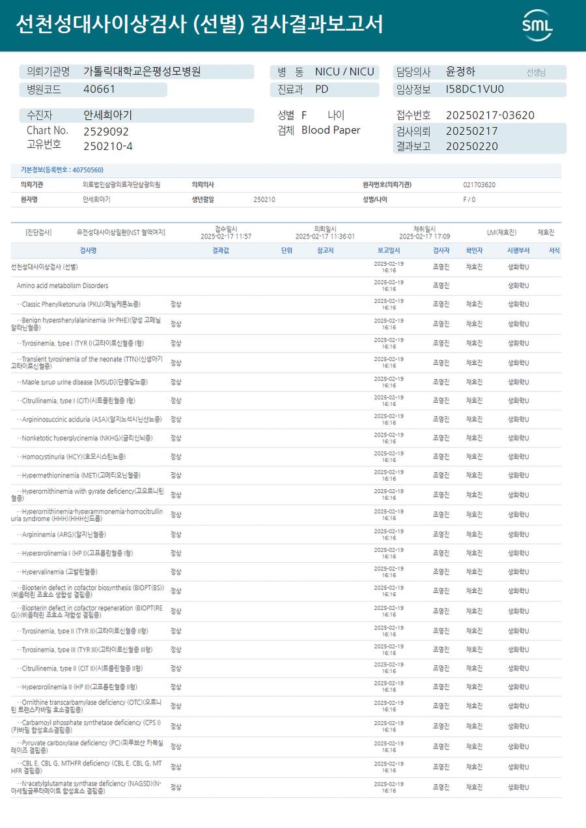Select the Maple syrup urine disease row

[286, 382]
